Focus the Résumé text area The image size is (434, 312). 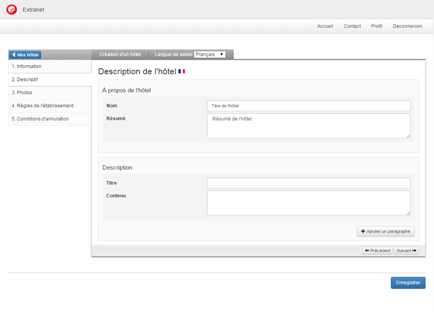click(x=308, y=125)
